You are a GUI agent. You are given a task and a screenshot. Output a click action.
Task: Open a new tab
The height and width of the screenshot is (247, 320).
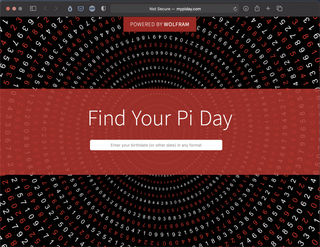click(268, 8)
